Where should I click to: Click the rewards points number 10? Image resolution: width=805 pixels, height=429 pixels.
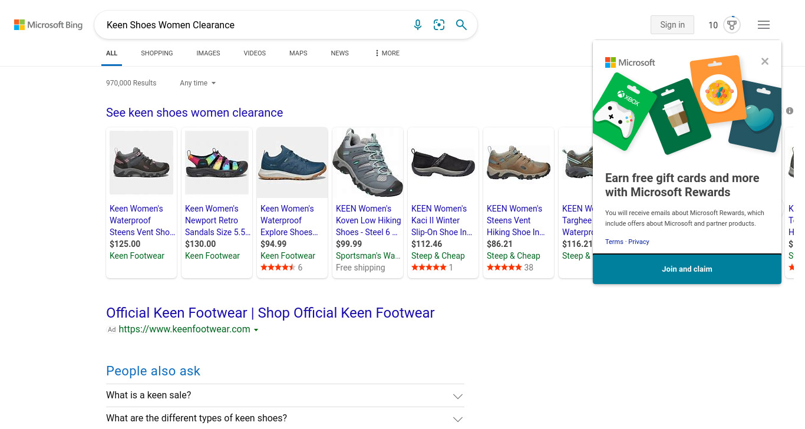(x=713, y=25)
